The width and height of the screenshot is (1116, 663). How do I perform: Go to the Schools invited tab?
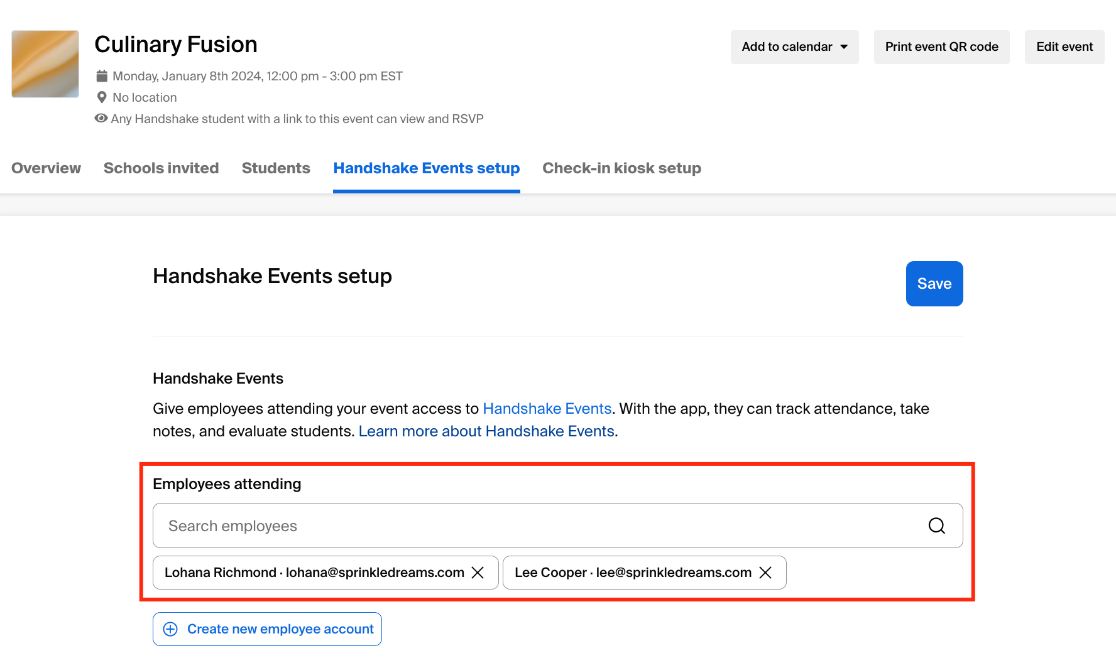161,168
